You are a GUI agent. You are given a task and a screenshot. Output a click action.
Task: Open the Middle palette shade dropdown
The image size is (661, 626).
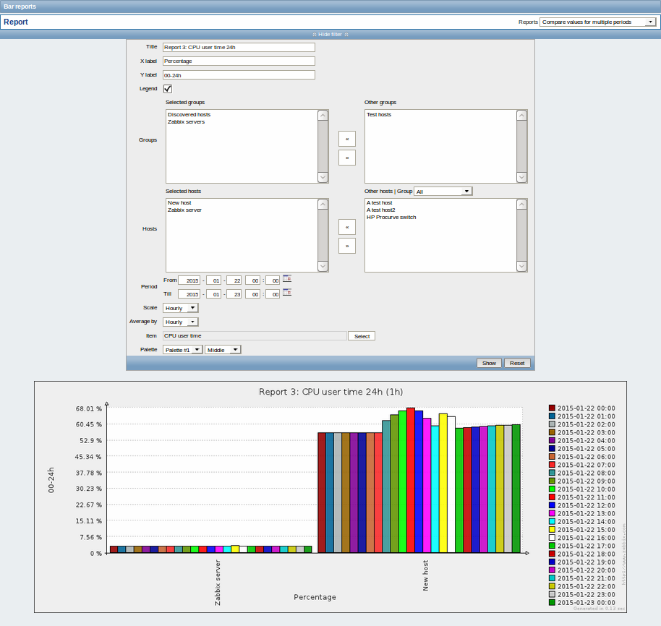pyautogui.click(x=223, y=350)
